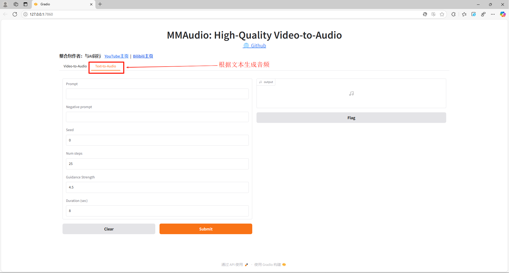
Task: Click the new tab plus icon
Action: 100,4
